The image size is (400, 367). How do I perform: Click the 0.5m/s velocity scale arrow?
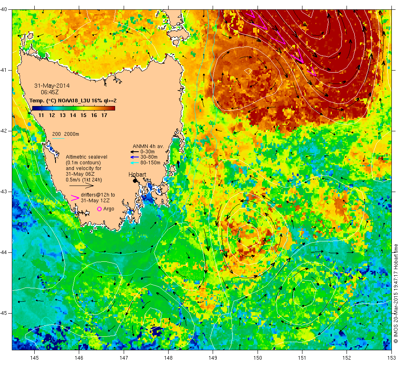click(x=82, y=186)
